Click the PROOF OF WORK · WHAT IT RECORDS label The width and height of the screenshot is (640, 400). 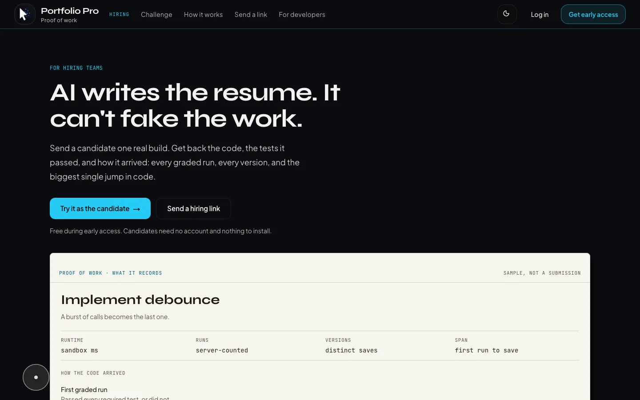click(111, 273)
